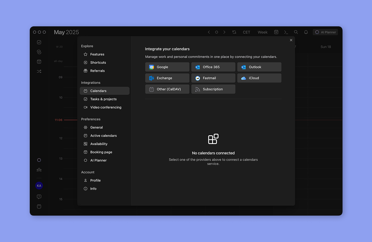The width and height of the screenshot is (372, 242).
Task: Open the command terminal icon in toolbar
Action: click(x=286, y=32)
